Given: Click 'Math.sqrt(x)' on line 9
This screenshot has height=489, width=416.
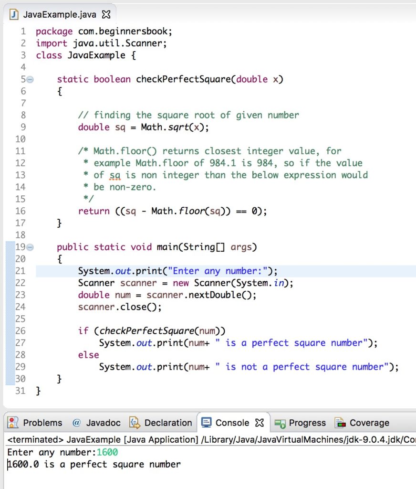Looking at the screenshot, I should point(172,127).
